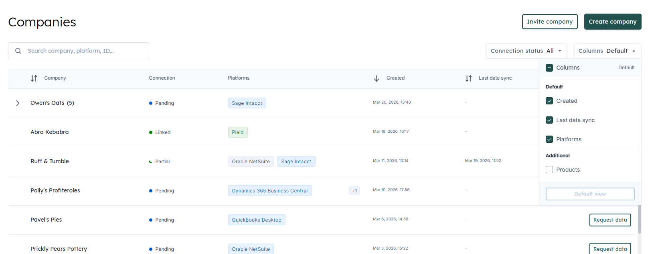Open the Prickly Pears Pottery company name

tap(59, 249)
